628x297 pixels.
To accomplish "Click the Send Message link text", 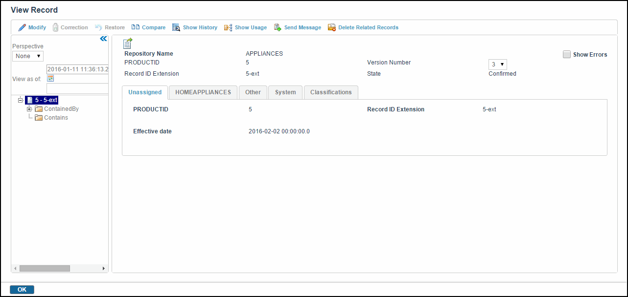I will (302, 28).
